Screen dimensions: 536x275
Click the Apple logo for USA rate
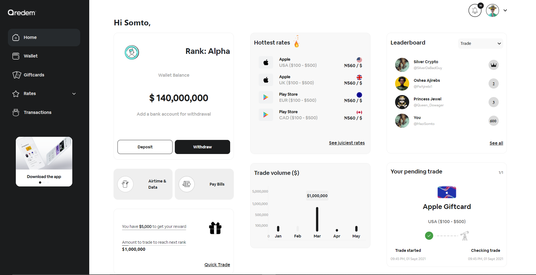pos(266,62)
